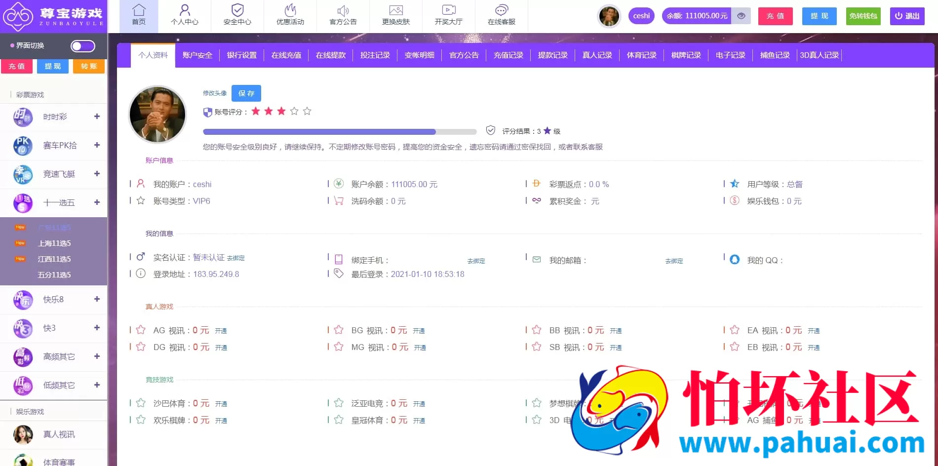This screenshot has height=466, width=938.
Task: Click 去绑定 to bind a phone number
Action: tap(475, 261)
